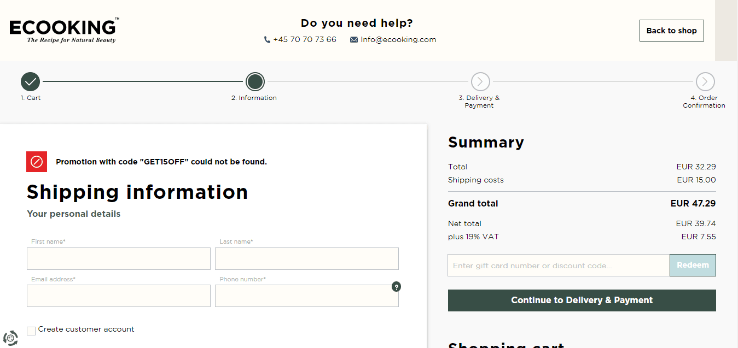Click Grand total EUR 47.29 value
The height and width of the screenshot is (348, 738).
tap(693, 204)
